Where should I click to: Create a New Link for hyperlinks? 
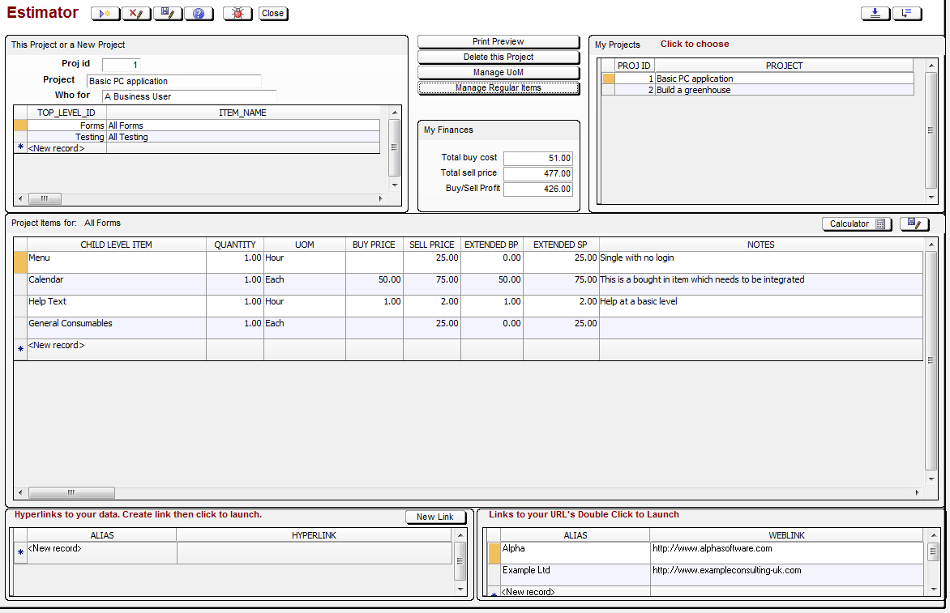[x=435, y=517]
